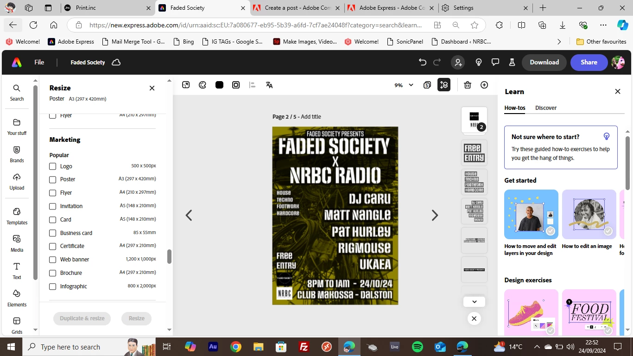Image resolution: width=633 pixels, height=356 pixels.
Task: Add a new page with plus icon
Action: tap(484, 85)
